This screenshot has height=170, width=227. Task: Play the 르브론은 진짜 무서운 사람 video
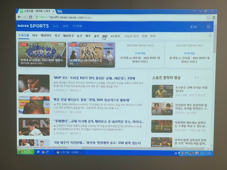pos(163,91)
